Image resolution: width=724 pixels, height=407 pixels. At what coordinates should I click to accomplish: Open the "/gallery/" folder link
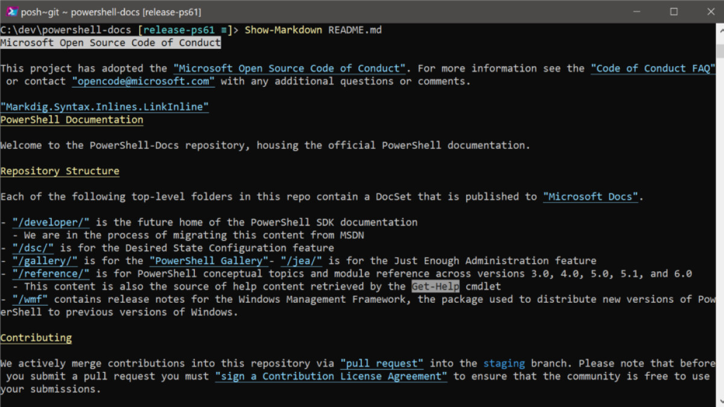(x=45, y=261)
